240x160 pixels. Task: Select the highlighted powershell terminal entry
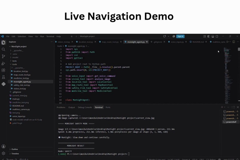click(231, 122)
